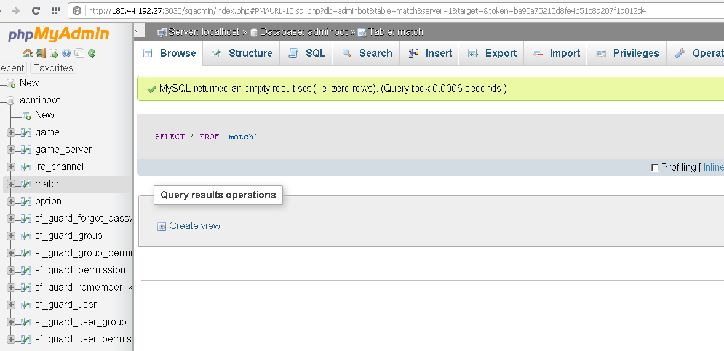Image resolution: width=724 pixels, height=351 pixels.
Task: Click the Favorites button in sidebar
Action: click(x=53, y=68)
